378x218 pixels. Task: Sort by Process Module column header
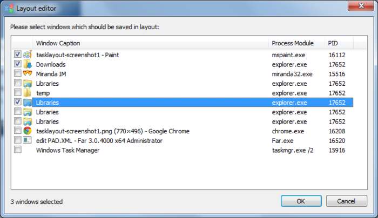point(297,43)
